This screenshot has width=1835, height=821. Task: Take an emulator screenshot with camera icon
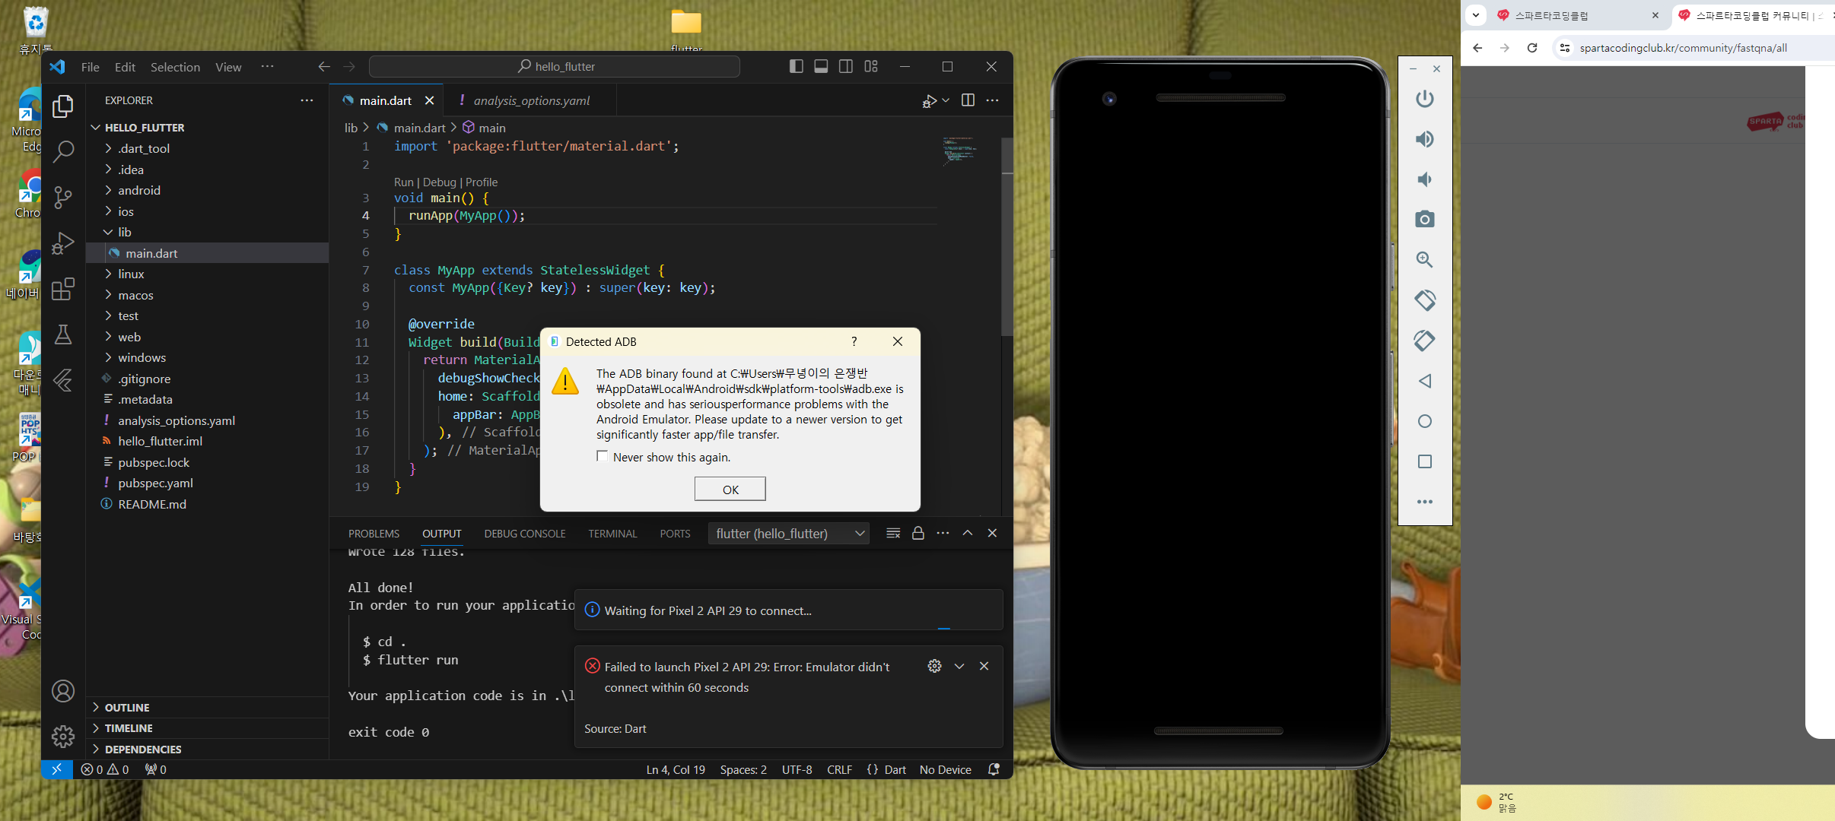(x=1425, y=220)
